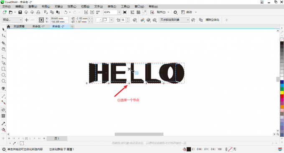Click the Add preset plus button

[27, 20]
